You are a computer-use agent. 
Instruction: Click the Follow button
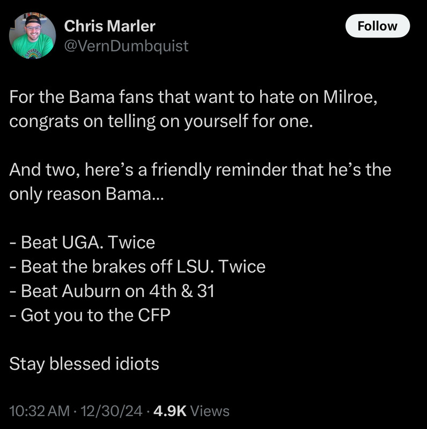pyautogui.click(x=377, y=26)
